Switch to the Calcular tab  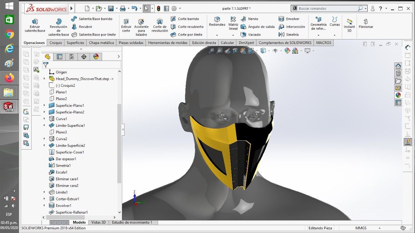tap(227, 43)
